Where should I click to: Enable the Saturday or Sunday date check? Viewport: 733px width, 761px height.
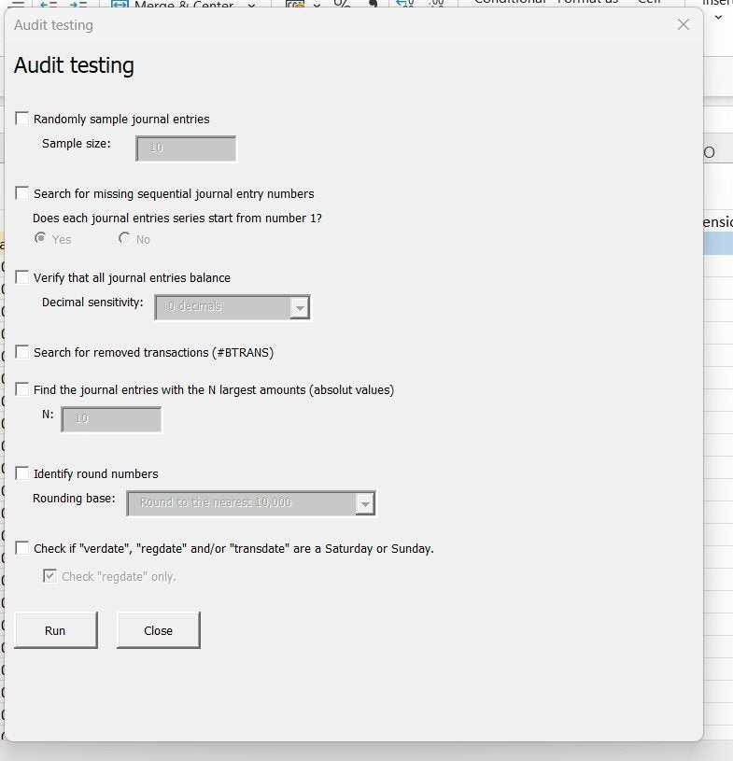(22, 548)
